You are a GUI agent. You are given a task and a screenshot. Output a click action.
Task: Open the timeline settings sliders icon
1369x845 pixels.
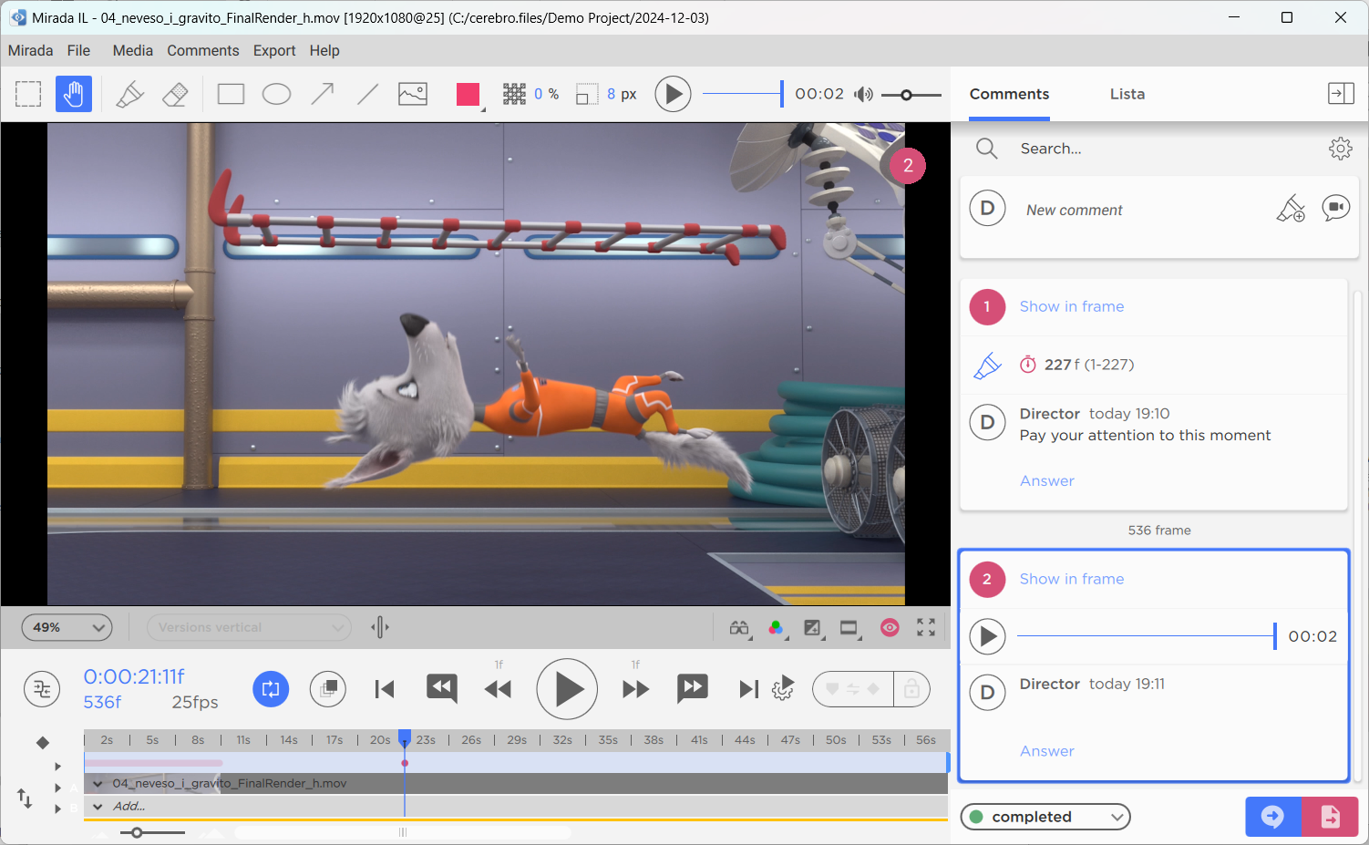(42, 689)
